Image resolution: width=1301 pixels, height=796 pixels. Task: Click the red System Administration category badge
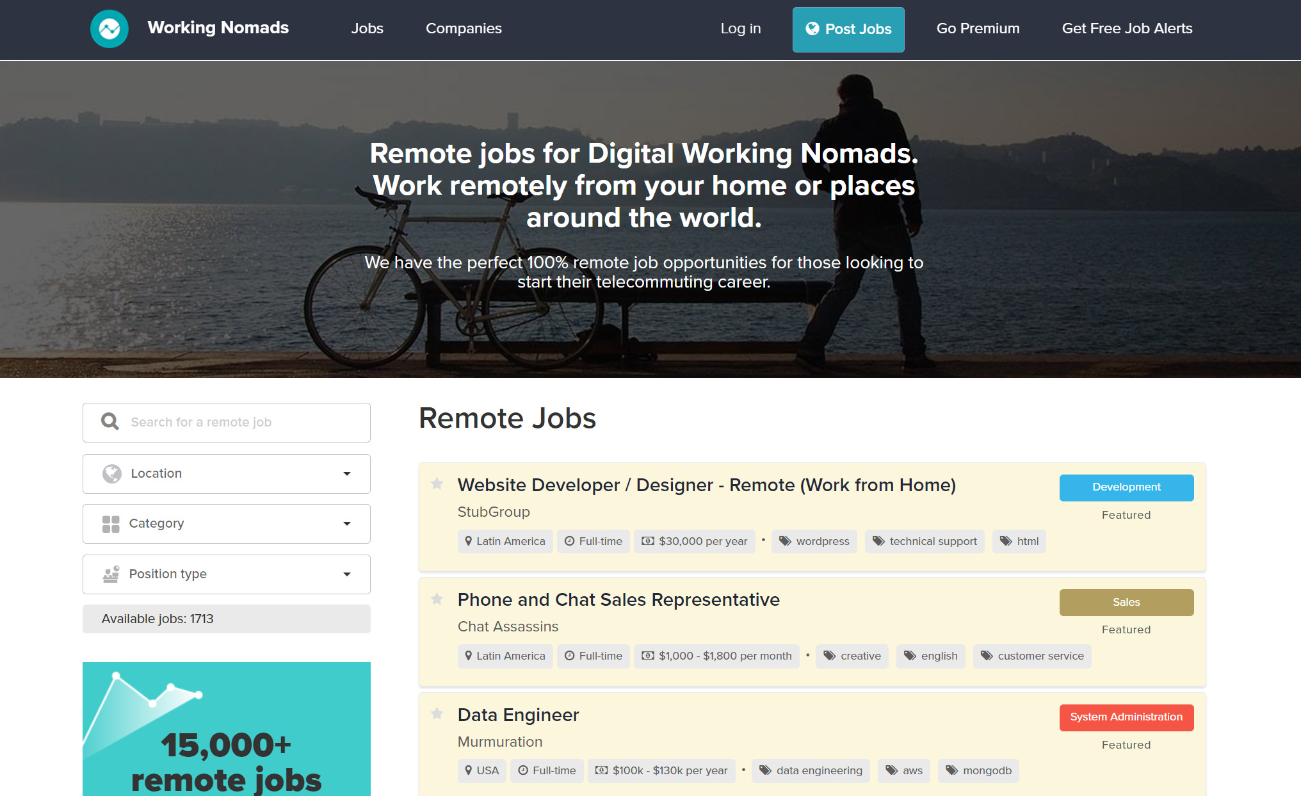click(1126, 717)
